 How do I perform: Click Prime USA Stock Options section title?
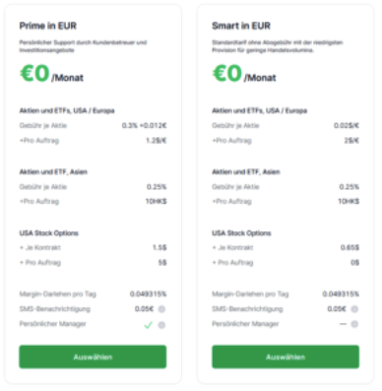coord(49,233)
